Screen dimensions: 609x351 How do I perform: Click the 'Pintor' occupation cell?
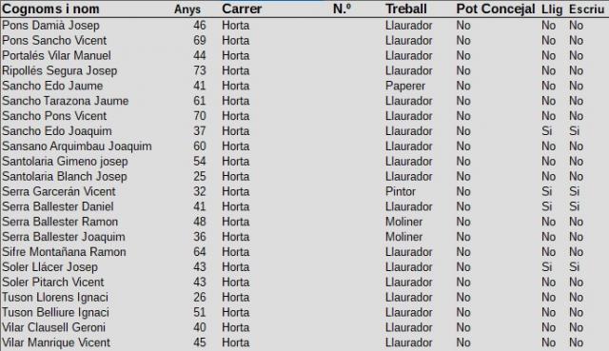400,191
